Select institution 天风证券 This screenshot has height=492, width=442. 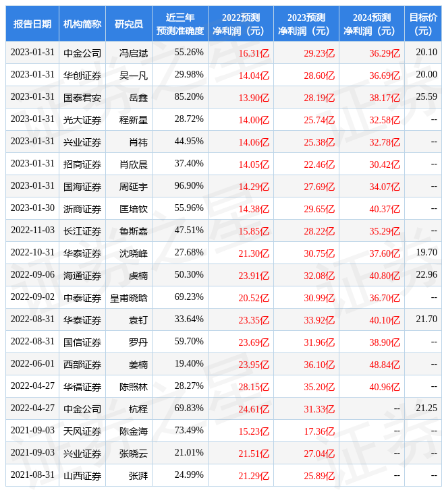click(82, 431)
